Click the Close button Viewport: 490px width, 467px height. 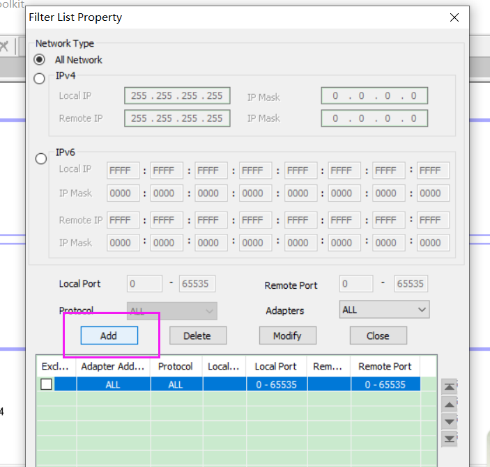click(378, 335)
